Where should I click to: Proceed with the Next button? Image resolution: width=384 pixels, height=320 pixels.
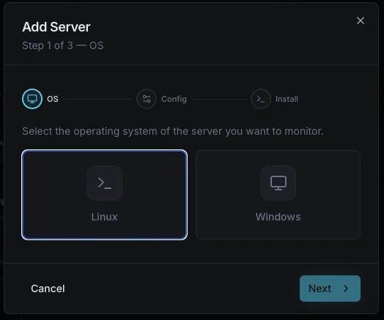(330, 289)
